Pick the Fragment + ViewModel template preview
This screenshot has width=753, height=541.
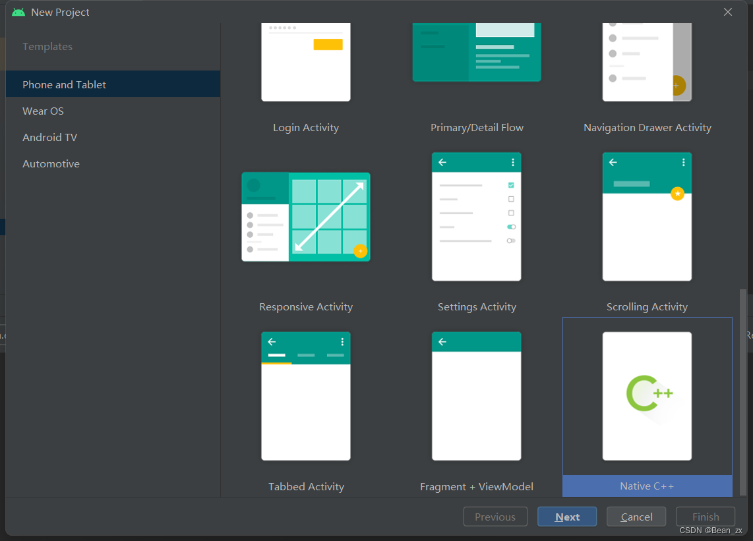[x=476, y=396]
